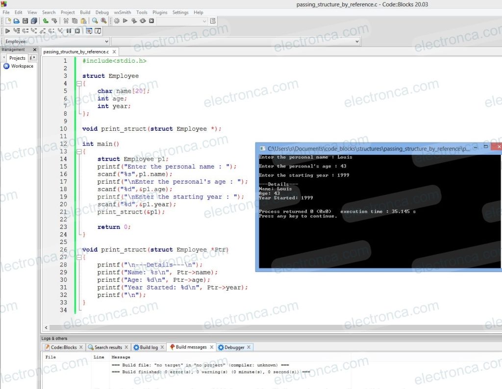Open the Plugins menu
The image size is (502, 389).
(160, 12)
